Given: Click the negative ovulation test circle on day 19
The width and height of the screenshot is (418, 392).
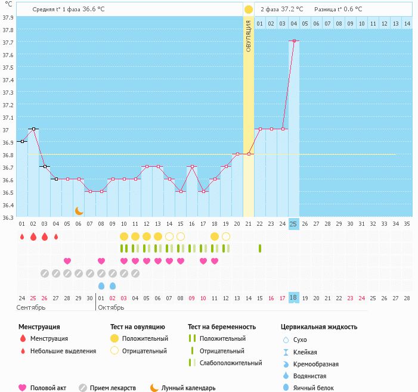Looking at the screenshot, I should [226, 237].
